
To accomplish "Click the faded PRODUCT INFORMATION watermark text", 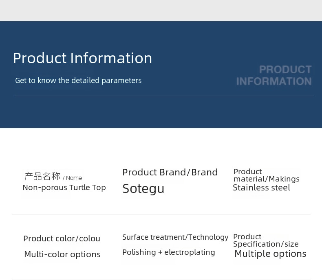I will [274, 75].
